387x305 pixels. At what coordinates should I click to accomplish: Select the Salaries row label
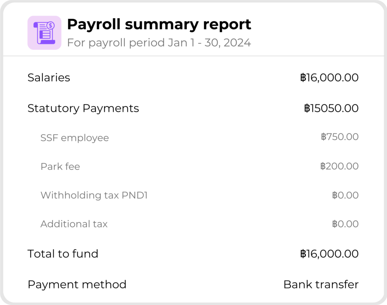click(49, 78)
